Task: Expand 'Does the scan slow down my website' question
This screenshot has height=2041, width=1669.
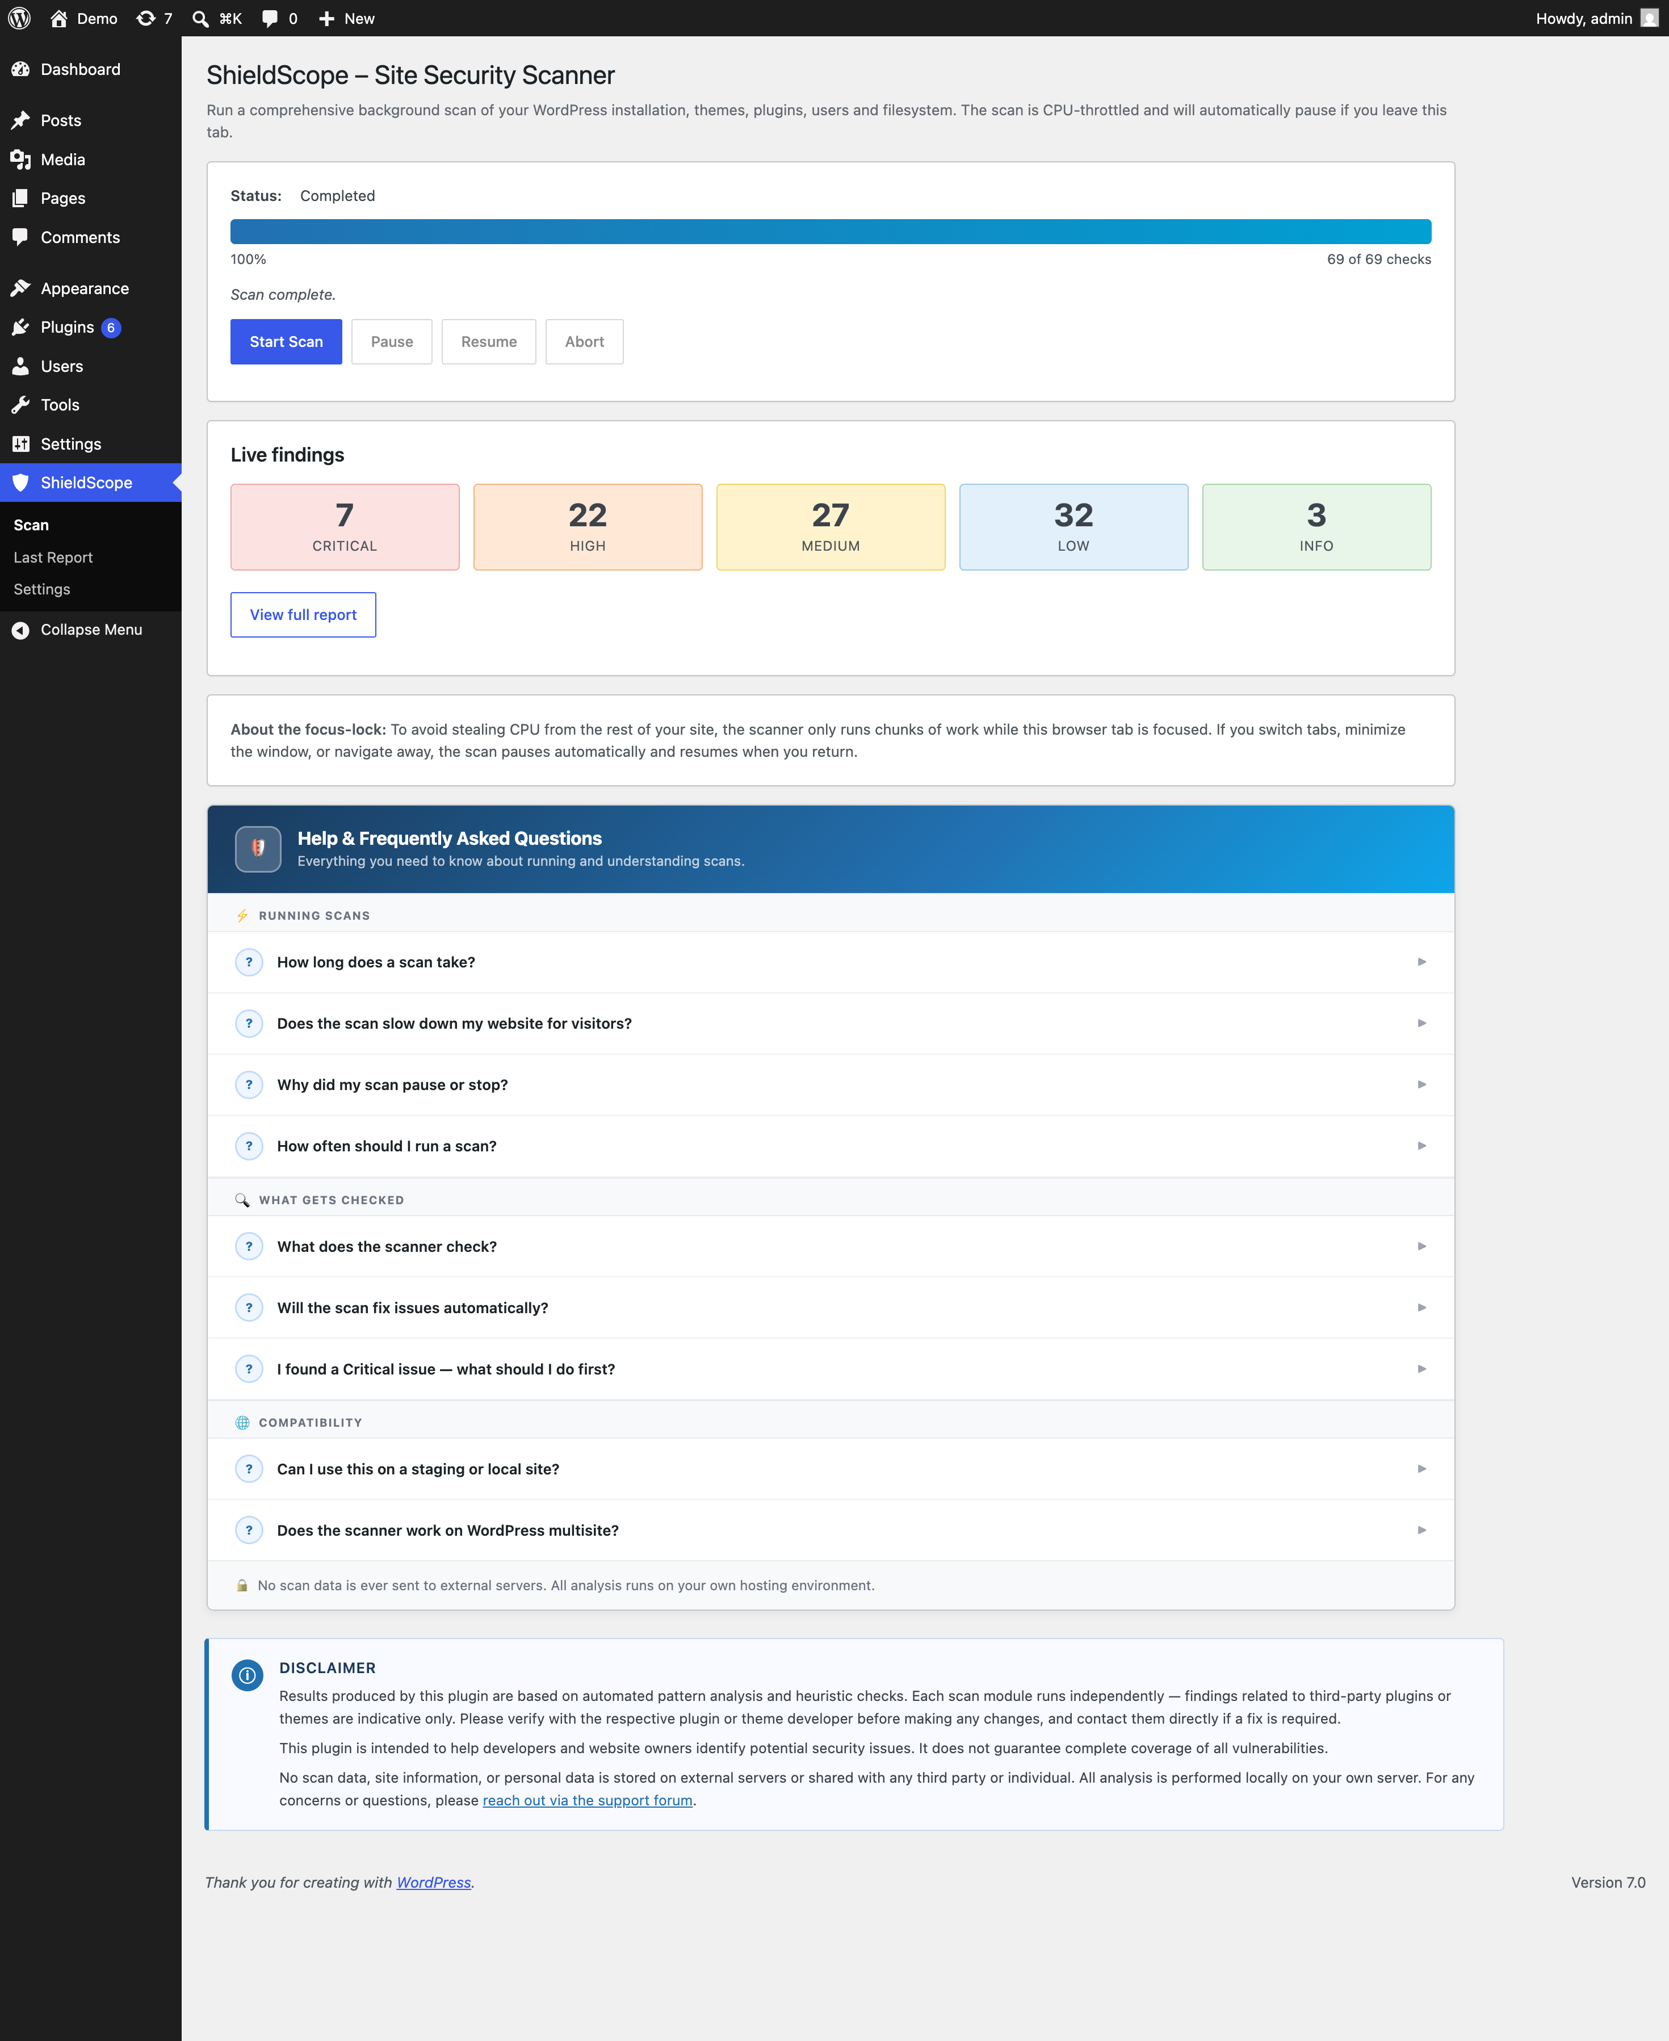Action: click(x=831, y=1024)
